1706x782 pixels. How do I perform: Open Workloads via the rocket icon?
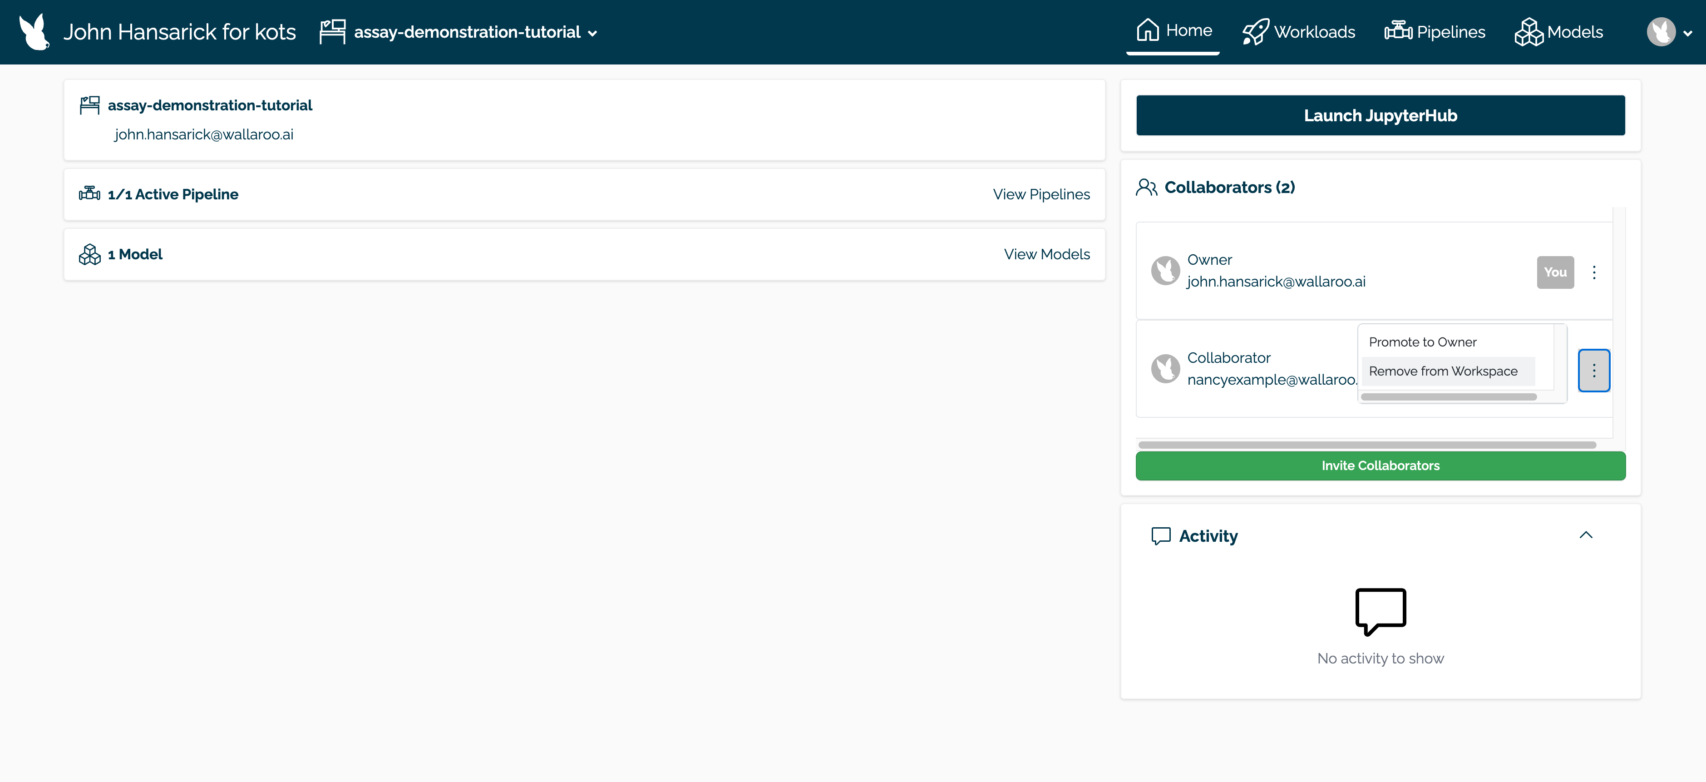click(1255, 30)
